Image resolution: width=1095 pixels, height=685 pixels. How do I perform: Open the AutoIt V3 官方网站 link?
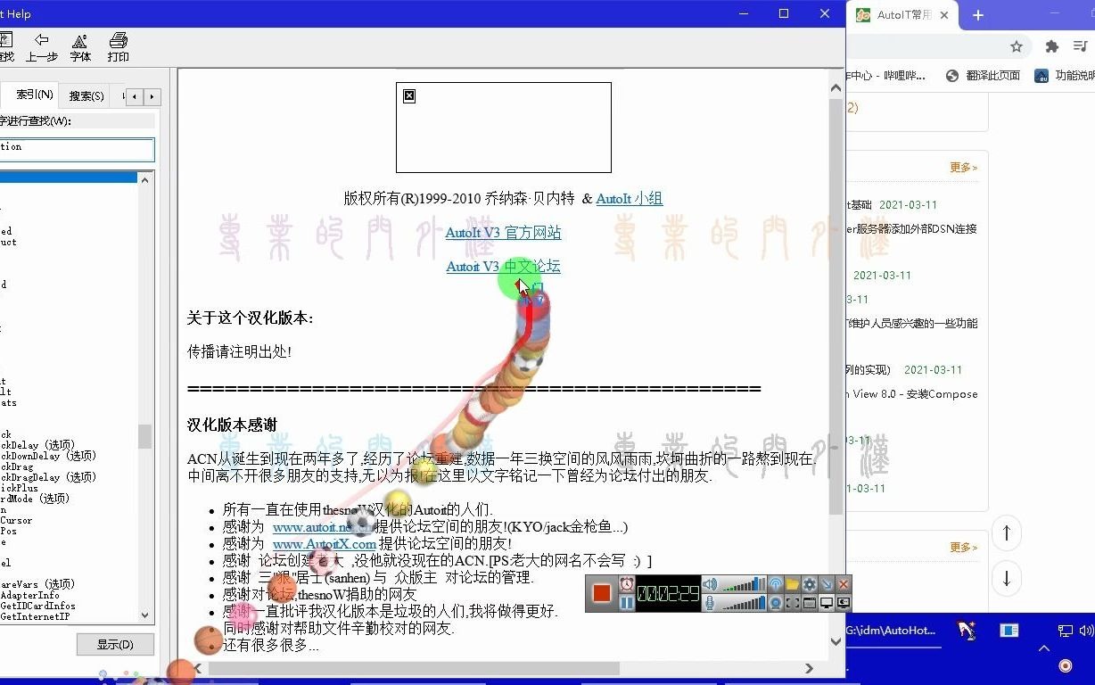click(504, 232)
